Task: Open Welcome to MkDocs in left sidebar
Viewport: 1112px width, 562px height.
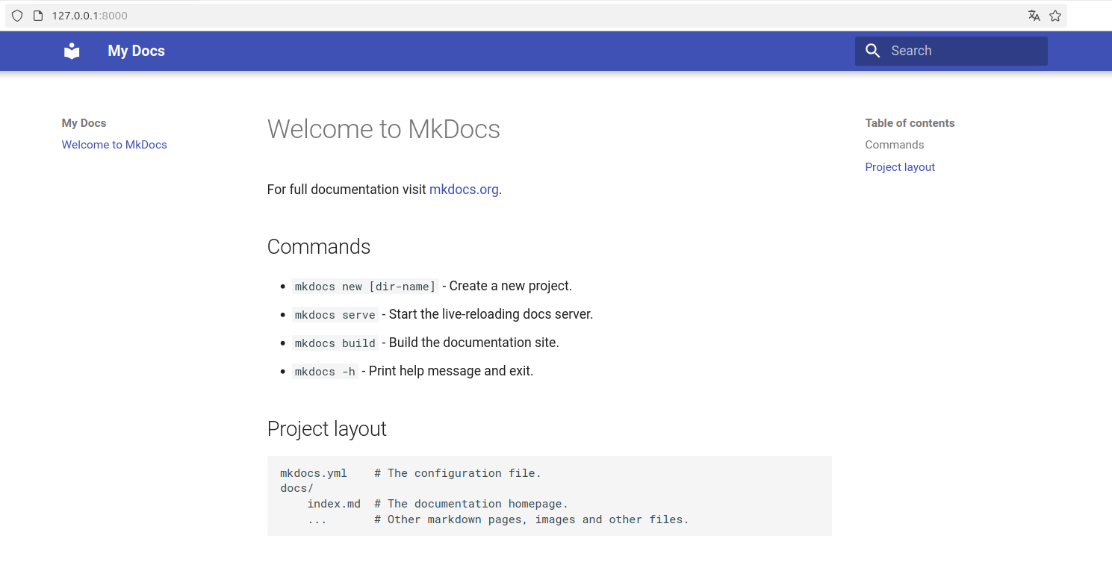Action: click(x=114, y=145)
